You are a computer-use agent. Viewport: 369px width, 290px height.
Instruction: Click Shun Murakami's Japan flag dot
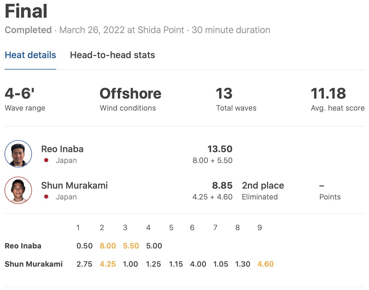(x=46, y=197)
